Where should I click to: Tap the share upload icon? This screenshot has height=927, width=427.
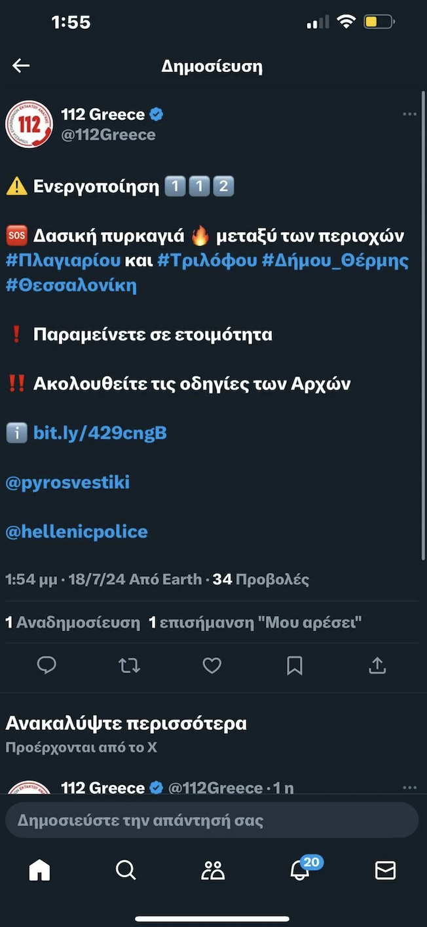[x=377, y=666]
